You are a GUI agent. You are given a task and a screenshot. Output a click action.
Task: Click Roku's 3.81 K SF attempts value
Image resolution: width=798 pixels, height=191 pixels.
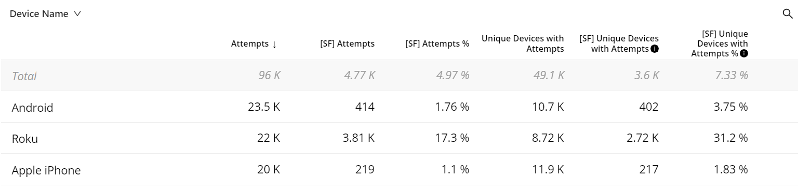[358, 139]
